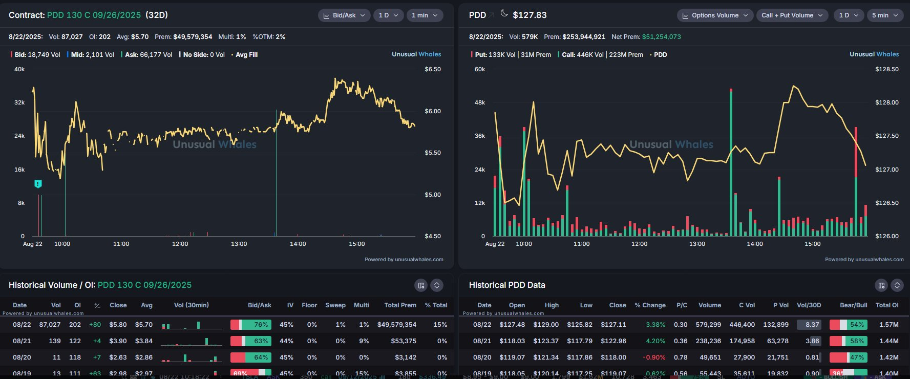Click the 87,027 volume cell for 08/22
This screenshot has width=910, height=379.
[x=50, y=325]
